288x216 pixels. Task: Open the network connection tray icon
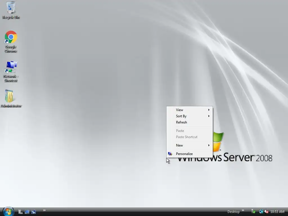261,211
